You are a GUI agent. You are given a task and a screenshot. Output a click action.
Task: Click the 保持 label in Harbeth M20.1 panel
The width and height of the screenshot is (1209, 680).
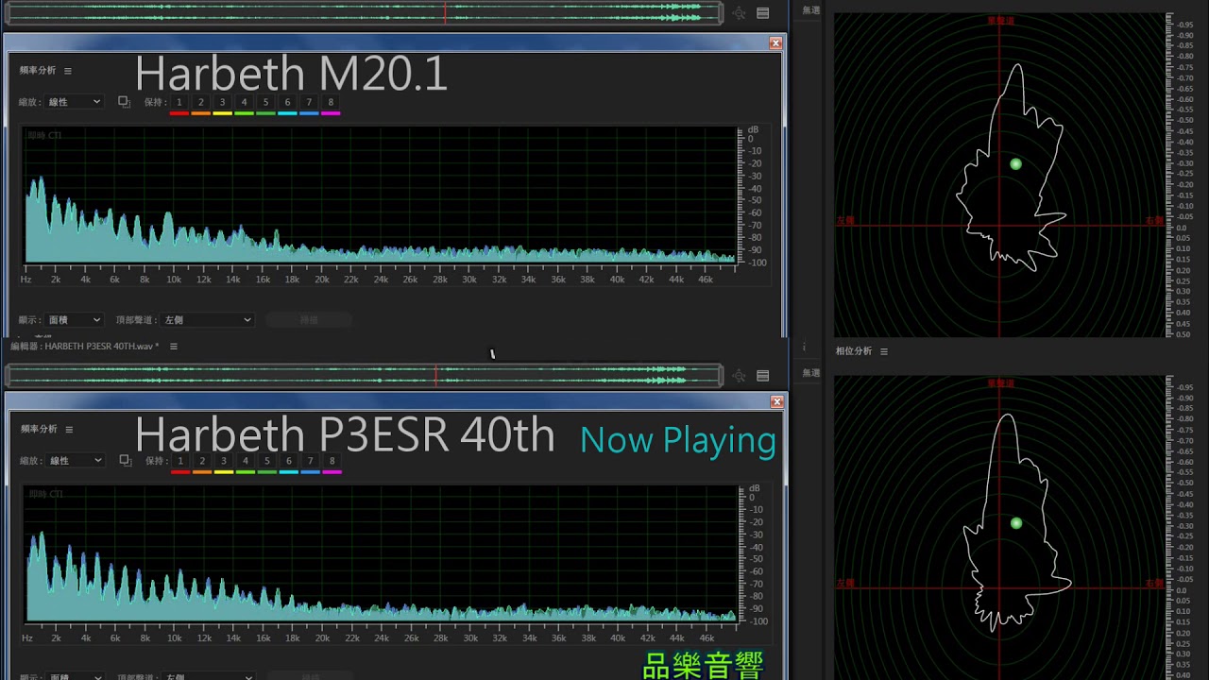pos(154,102)
